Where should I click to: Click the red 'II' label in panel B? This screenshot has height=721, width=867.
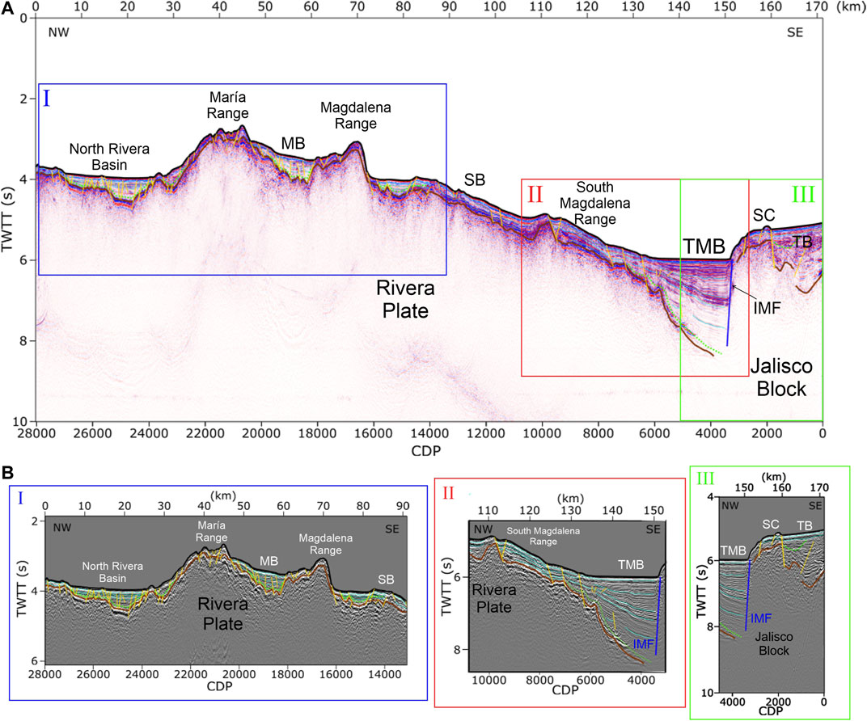tap(448, 493)
